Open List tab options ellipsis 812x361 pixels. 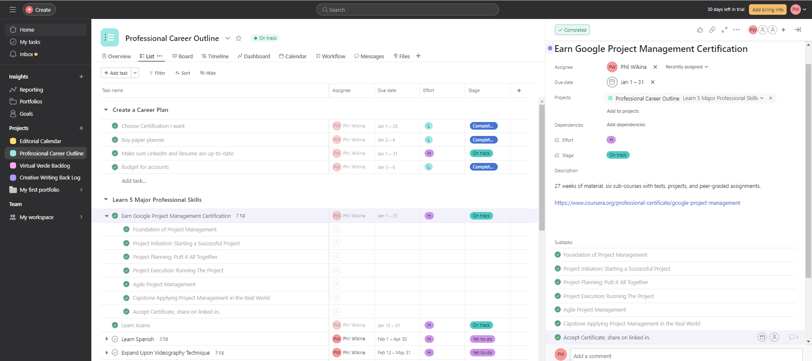pos(159,56)
